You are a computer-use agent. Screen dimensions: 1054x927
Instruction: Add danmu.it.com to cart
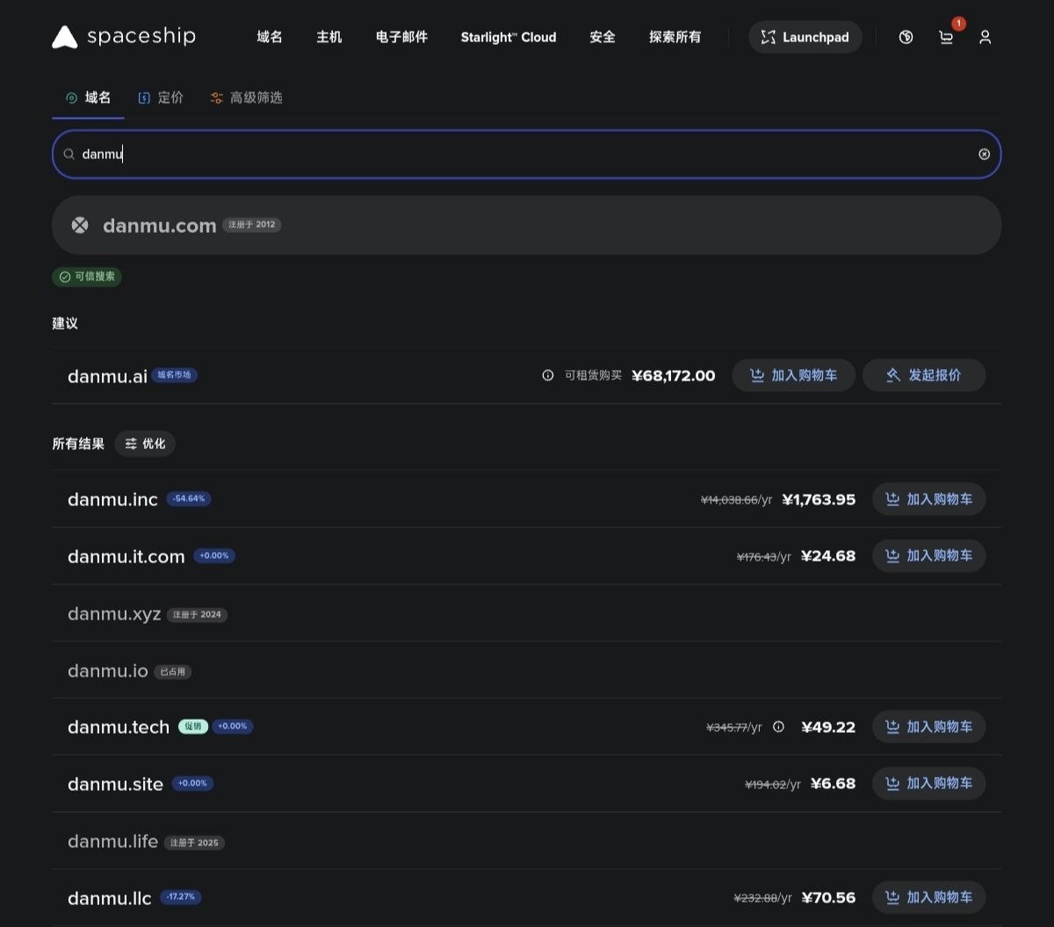coord(928,555)
